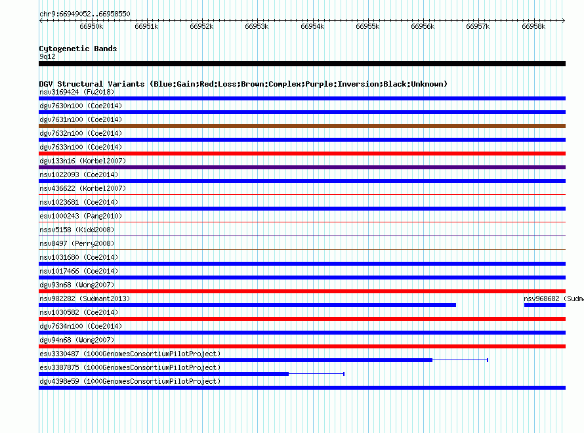Image resolution: width=584 pixels, height=433 pixels.
Task: Click the thin red line of nsv436622
Action: [302, 194]
